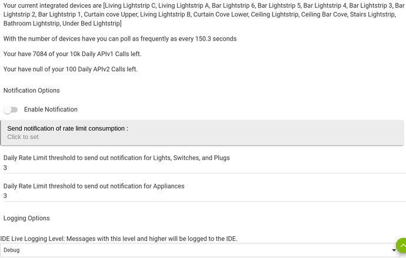Click the dropdown arrow of the Debug selector
This screenshot has height=258, width=406.
tap(394, 250)
